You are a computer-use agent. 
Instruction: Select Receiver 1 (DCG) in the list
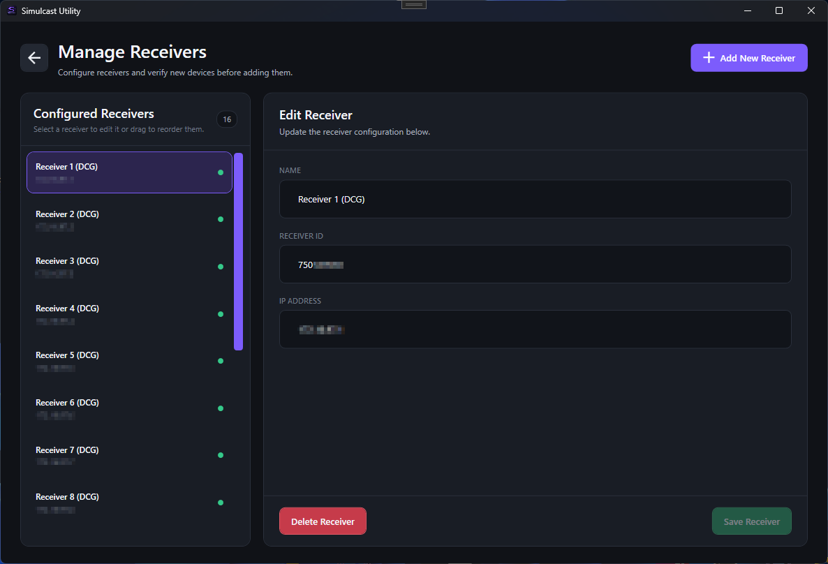tap(129, 172)
